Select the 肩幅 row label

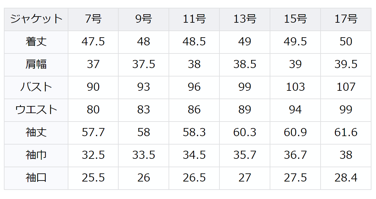[36, 64]
